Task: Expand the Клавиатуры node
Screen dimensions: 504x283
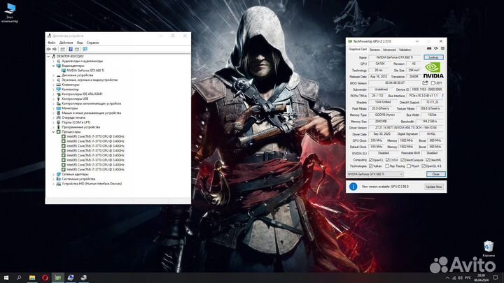Action: (x=54, y=85)
